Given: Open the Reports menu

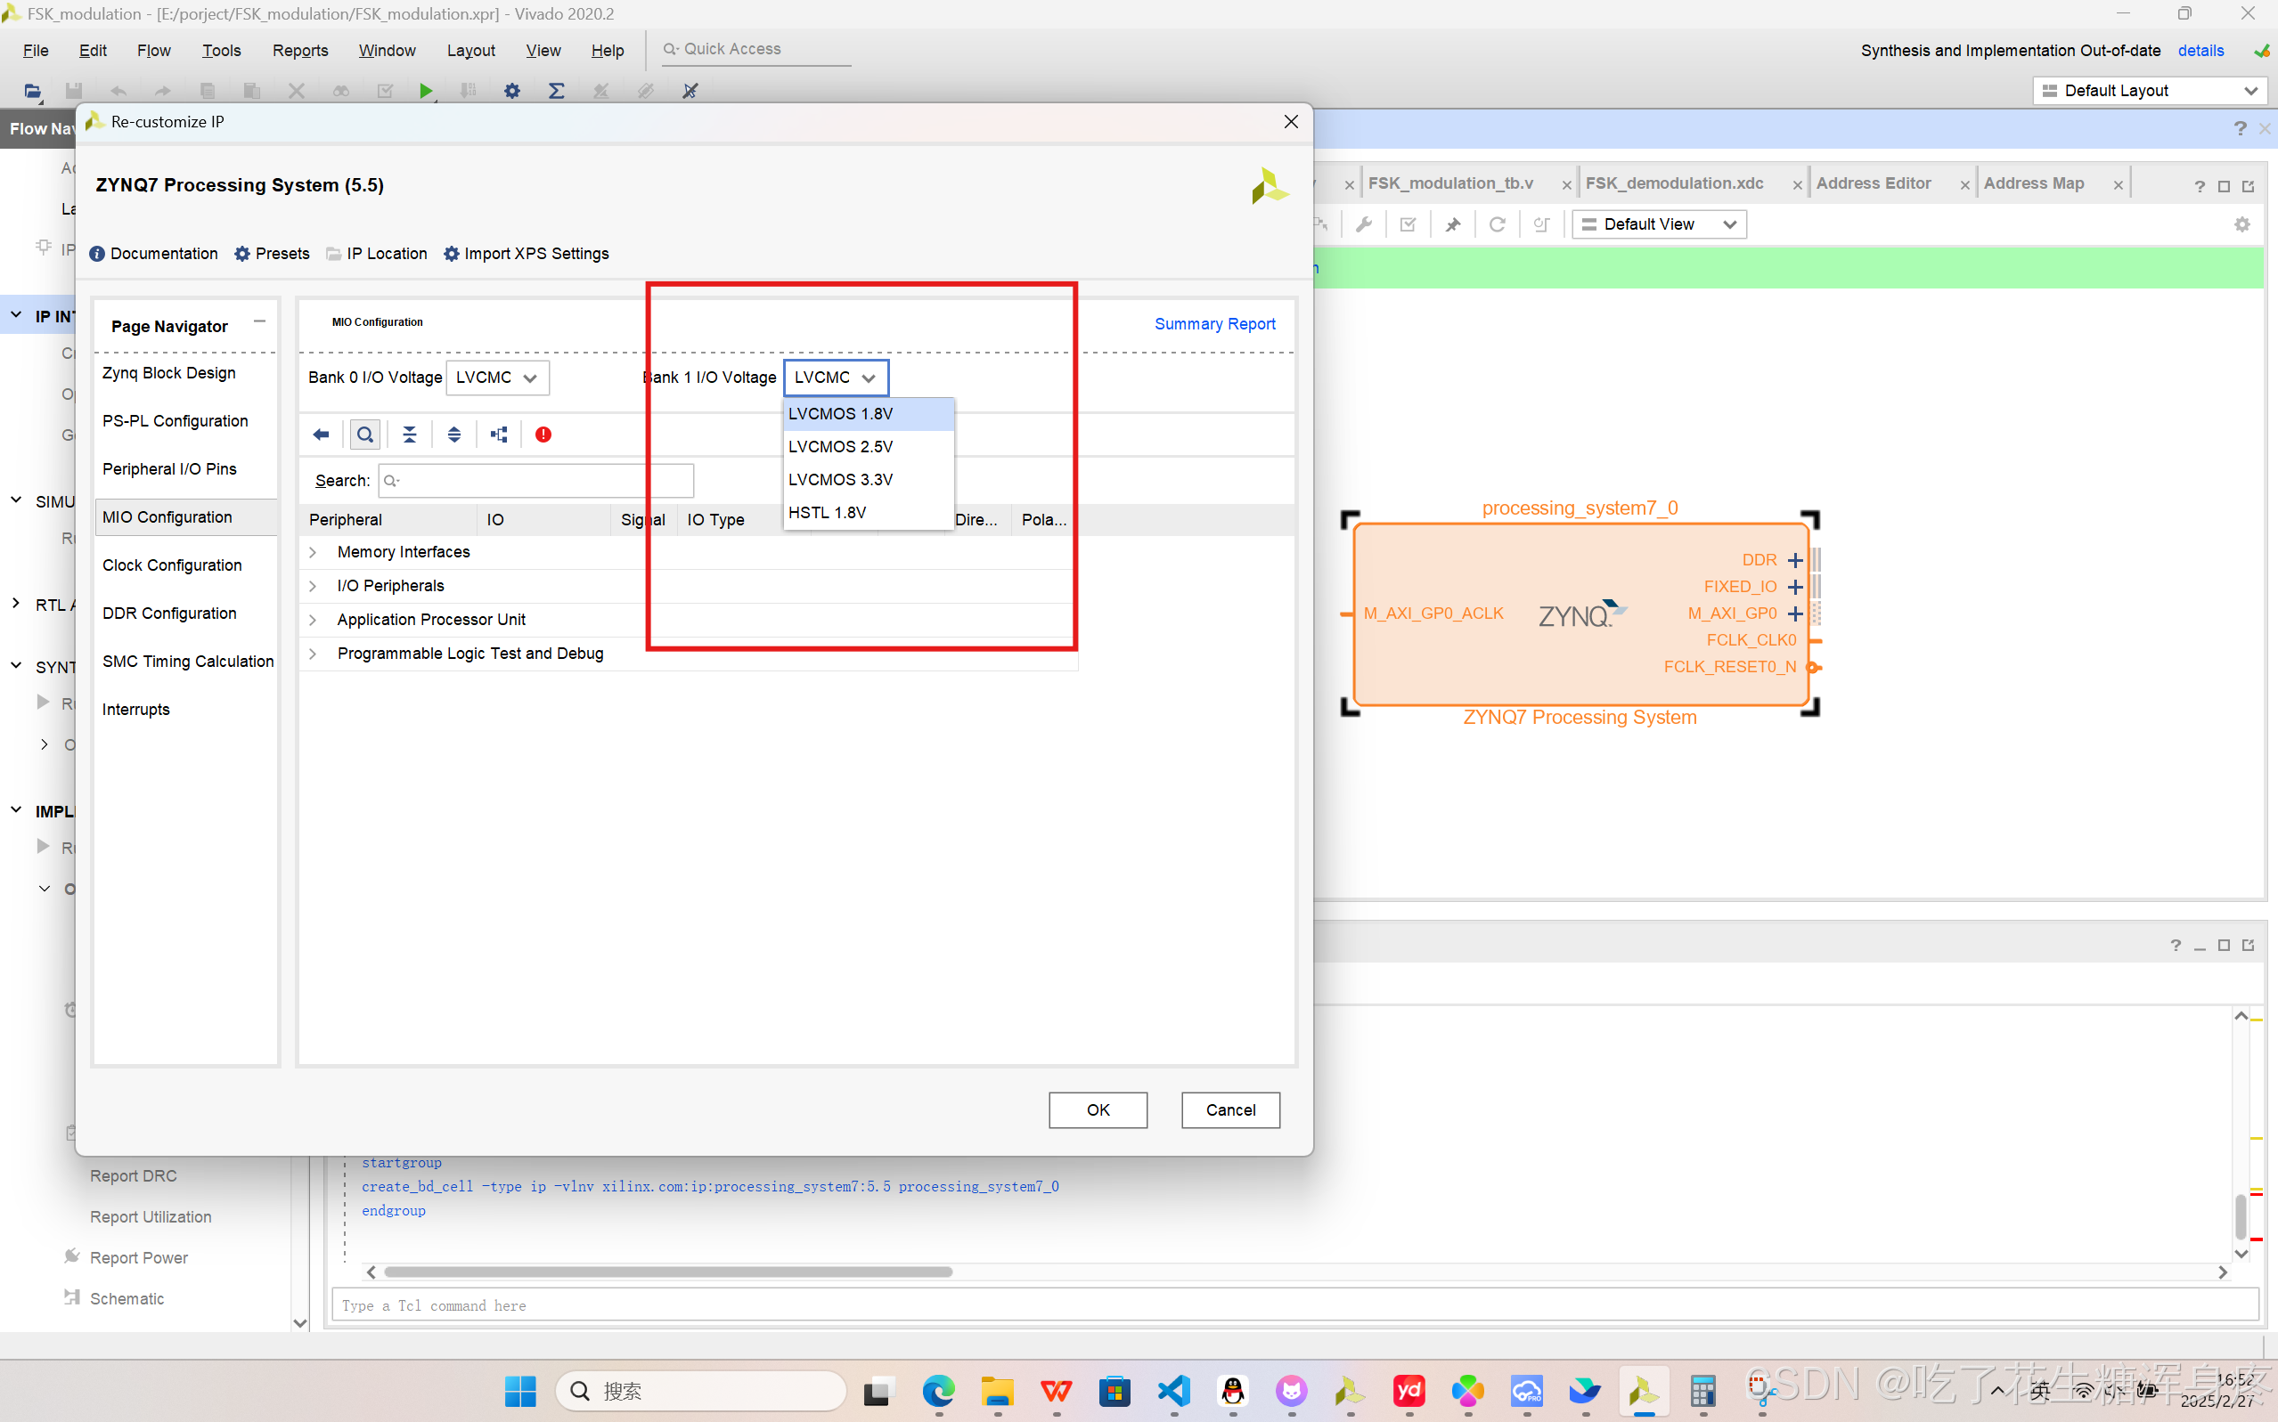Looking at the screenshot, I should click(300, 51).
